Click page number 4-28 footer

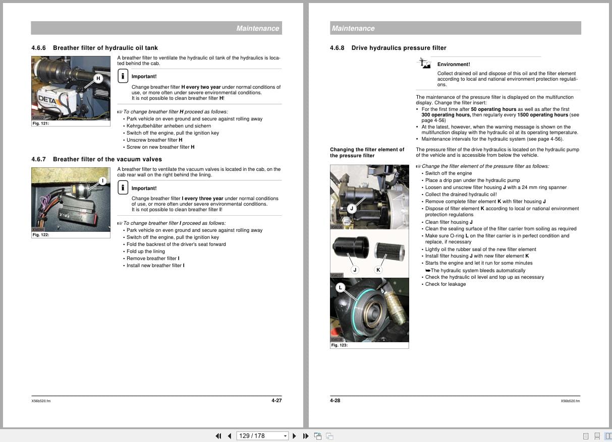(336, 401)
